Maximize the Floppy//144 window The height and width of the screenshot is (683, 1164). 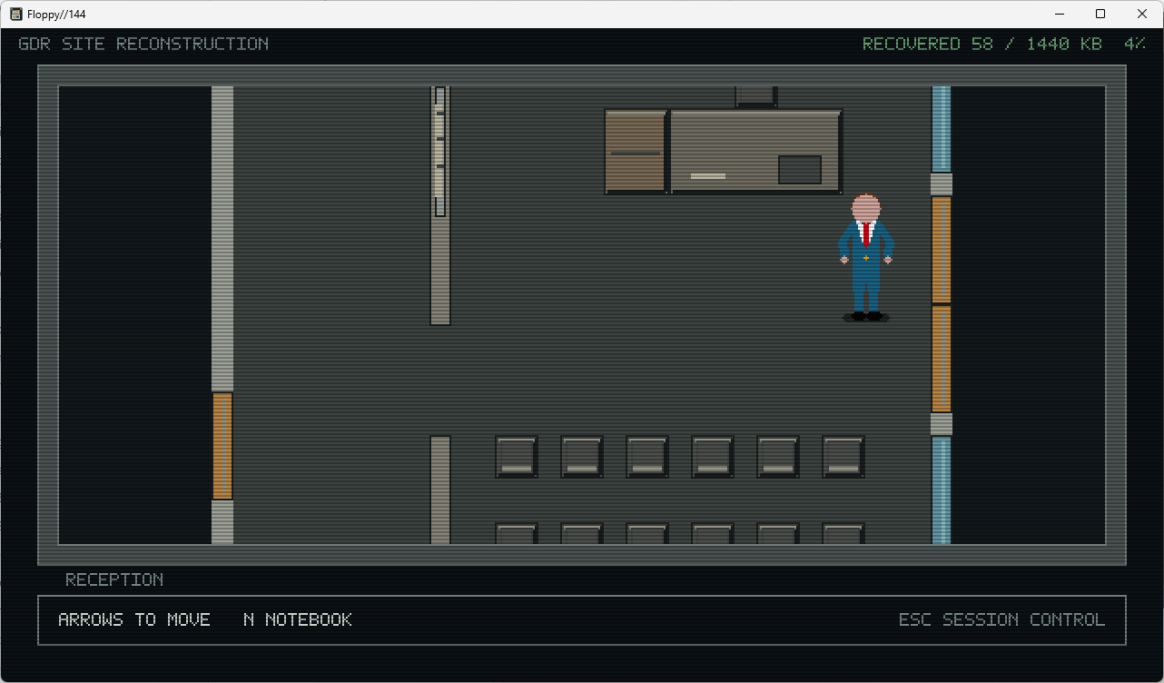coord(1100,14)
